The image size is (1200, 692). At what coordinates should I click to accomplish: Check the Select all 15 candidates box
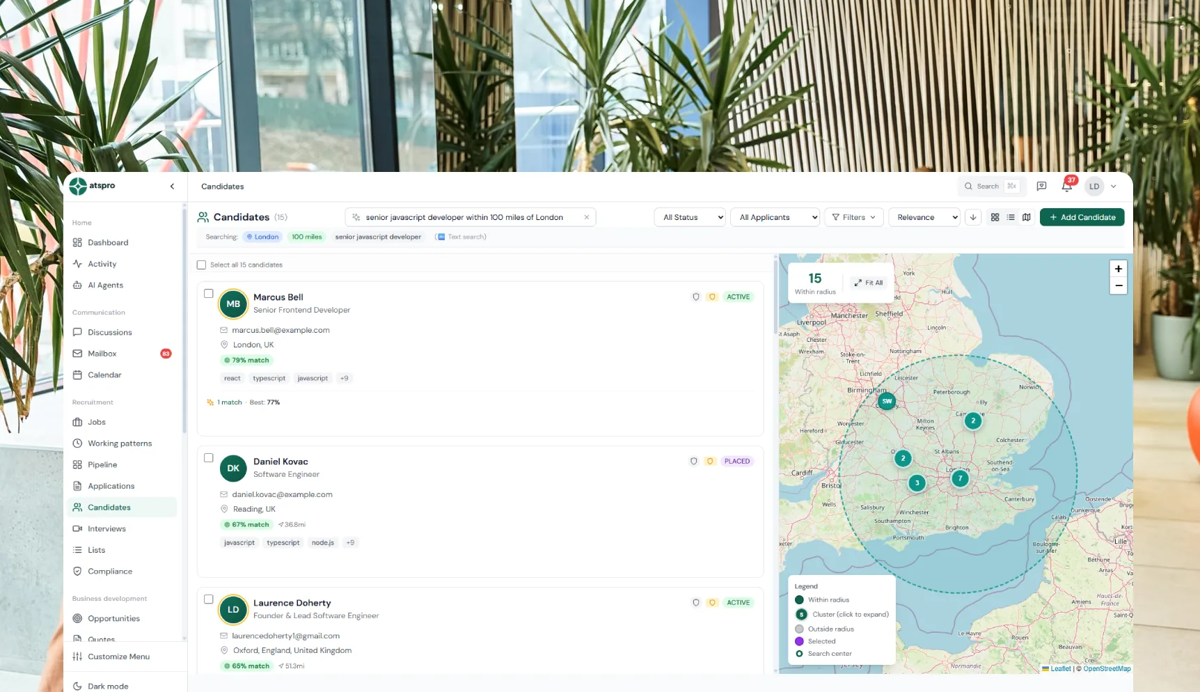(201, 265)
